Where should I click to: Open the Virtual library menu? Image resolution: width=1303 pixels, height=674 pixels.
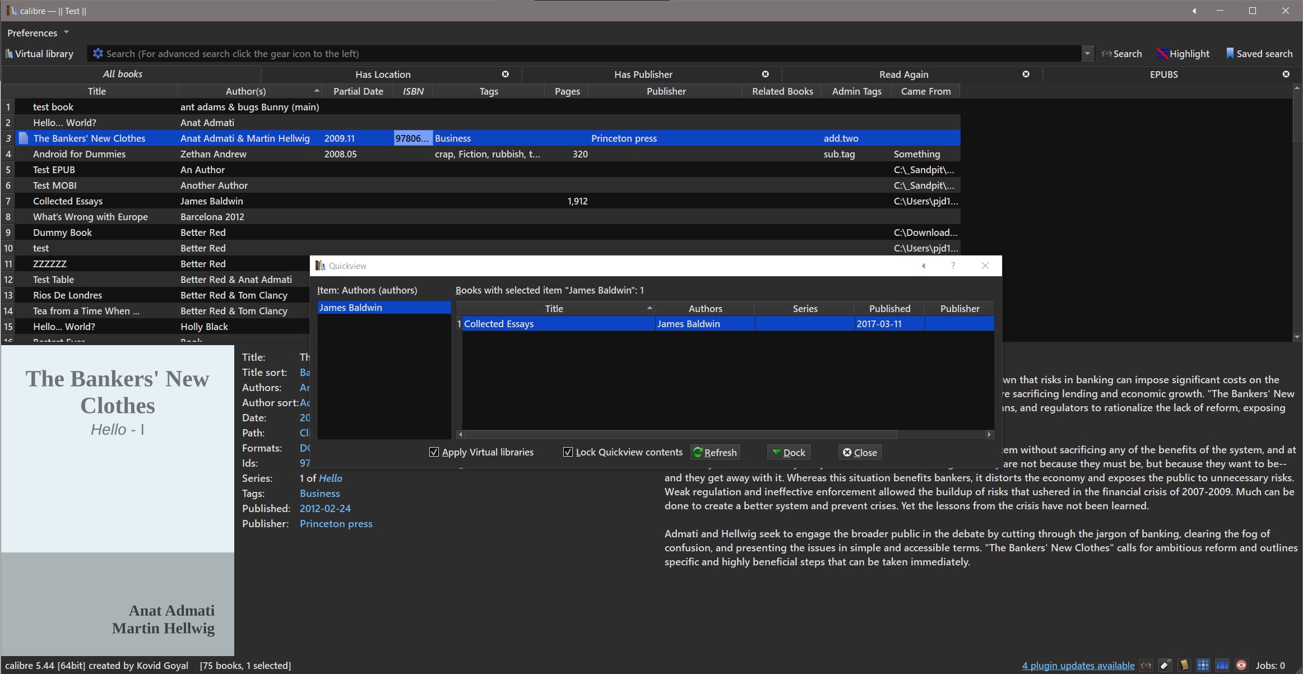[x=39, y=54]
